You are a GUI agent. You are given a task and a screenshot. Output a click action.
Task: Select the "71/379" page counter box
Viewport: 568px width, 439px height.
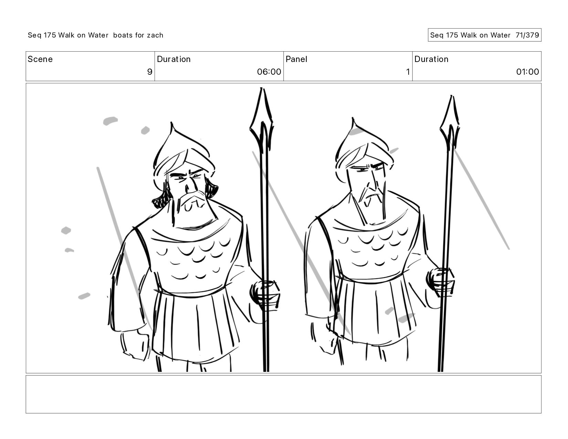[x=484, y=35]
